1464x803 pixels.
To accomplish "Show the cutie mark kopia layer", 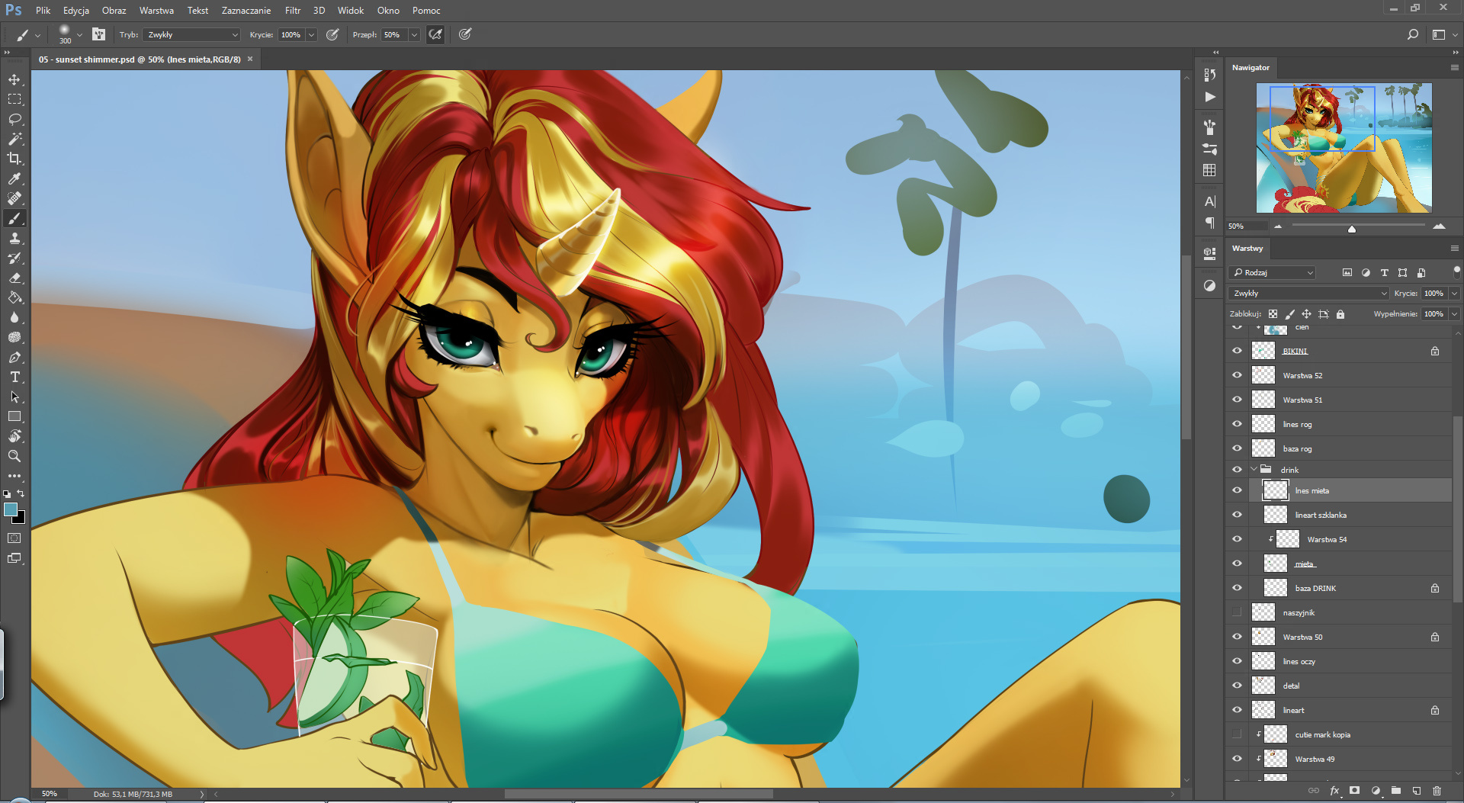I will [1237, 734].
